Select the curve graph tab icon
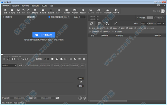This screenshot has width=167, height=105. point(115,23)
